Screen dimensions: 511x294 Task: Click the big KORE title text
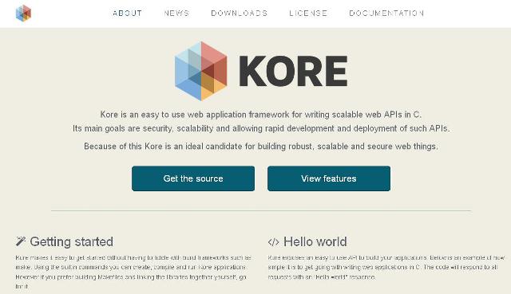coord(293,71)
